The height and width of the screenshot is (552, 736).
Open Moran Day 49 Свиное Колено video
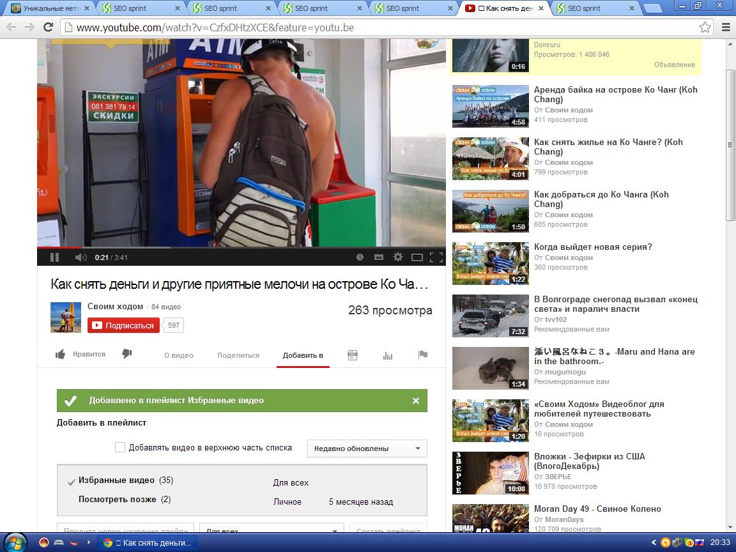pos(597,509)
